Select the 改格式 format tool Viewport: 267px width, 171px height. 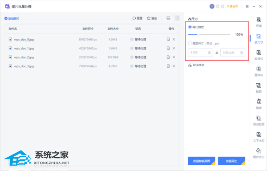pyautogui.click(x=259, y=55)
